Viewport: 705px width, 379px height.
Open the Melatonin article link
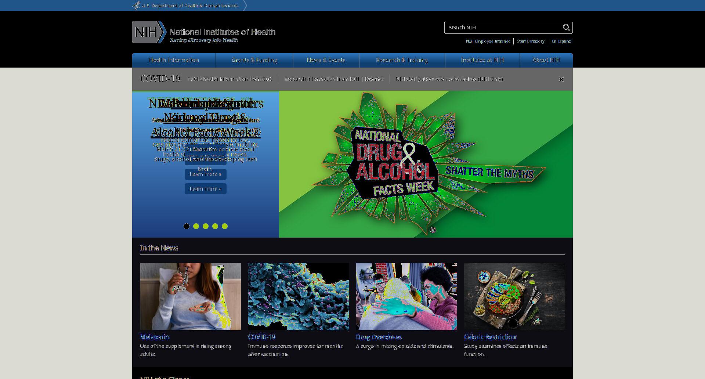[155, 337]
